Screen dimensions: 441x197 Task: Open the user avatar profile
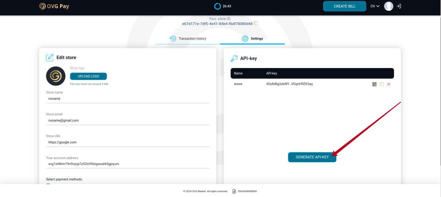(x=389, y=6)
